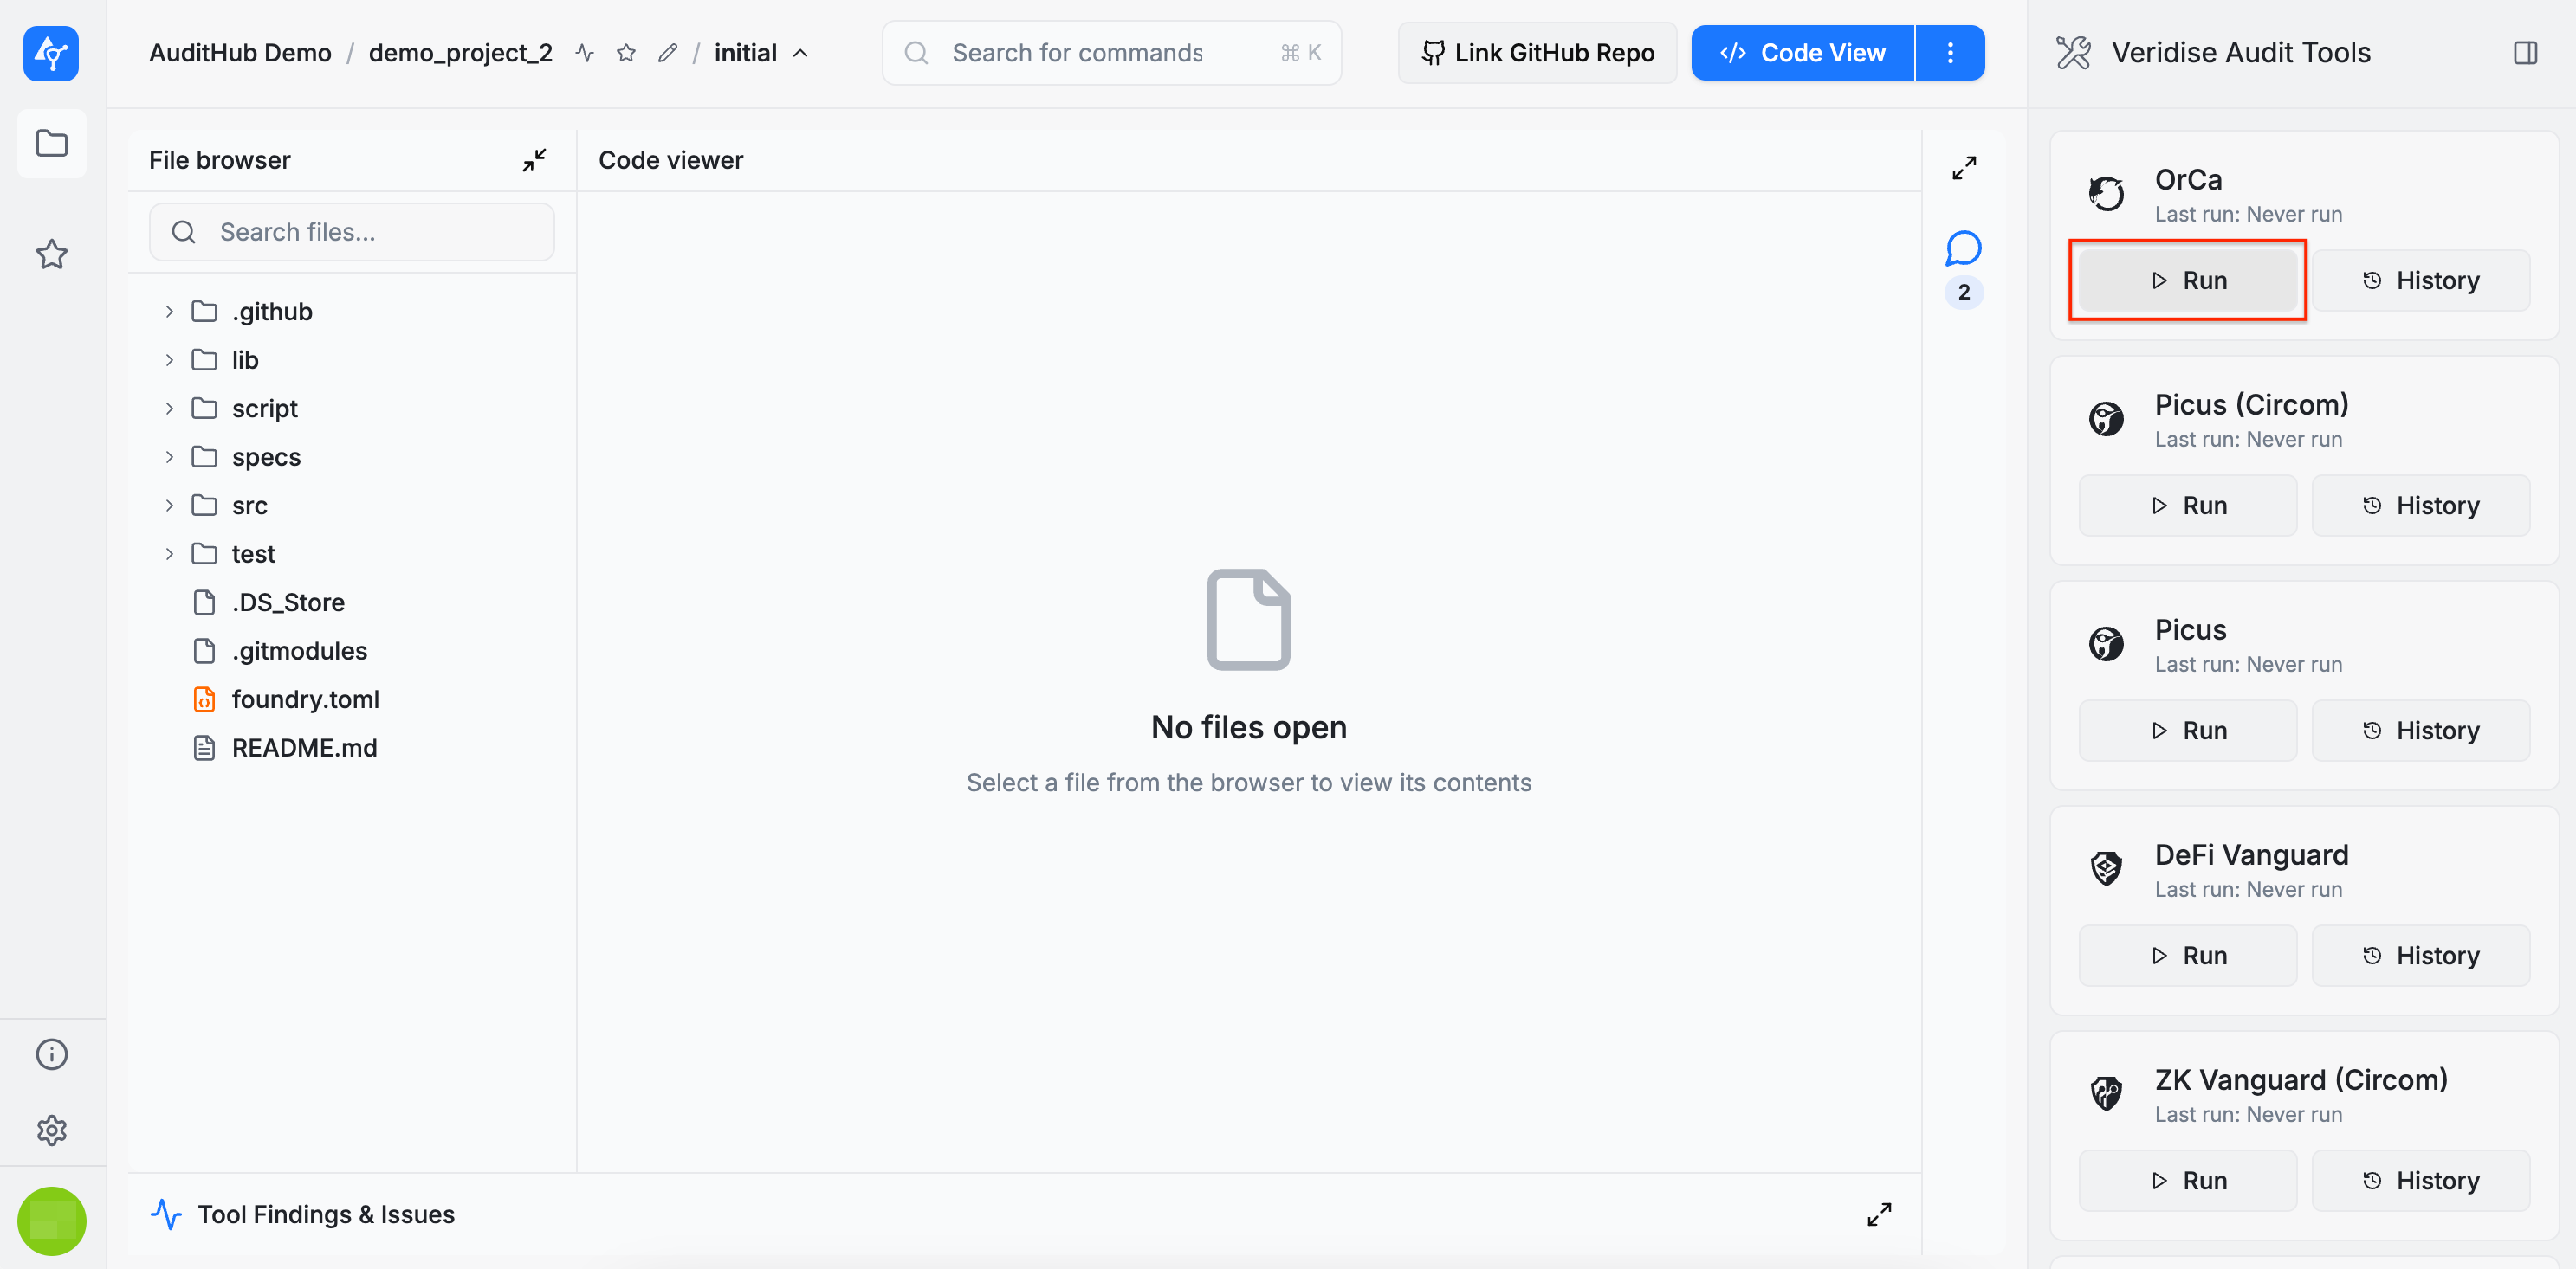Click the Code View button
Viewport: 2576px width, 1269px height.
[1802, 53]
